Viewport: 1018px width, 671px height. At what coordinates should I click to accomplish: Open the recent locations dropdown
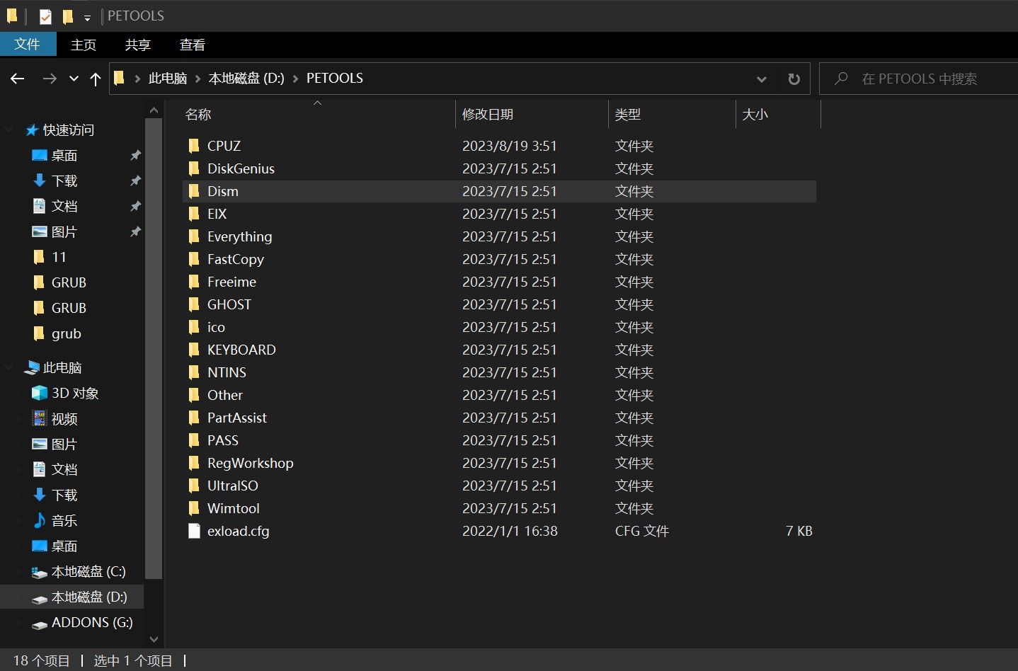(x=74, y=79)
